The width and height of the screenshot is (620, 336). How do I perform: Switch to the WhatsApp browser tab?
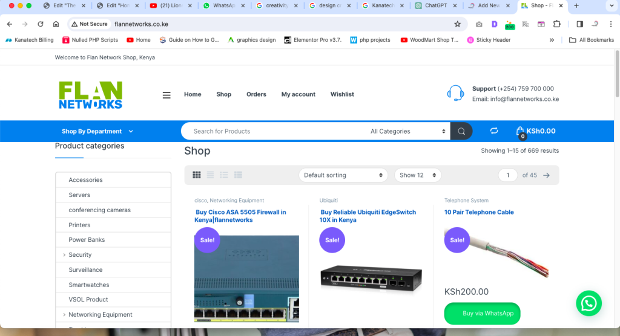tap(224, 5)
